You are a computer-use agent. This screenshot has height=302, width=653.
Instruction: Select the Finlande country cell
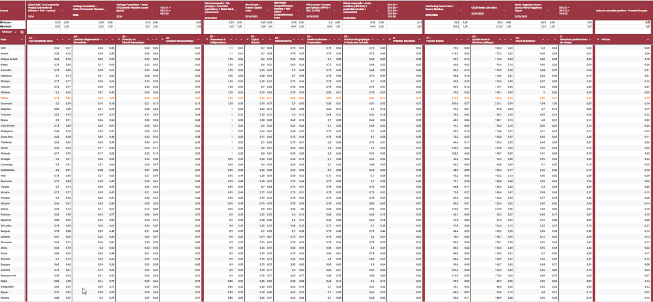pos(13,152)
